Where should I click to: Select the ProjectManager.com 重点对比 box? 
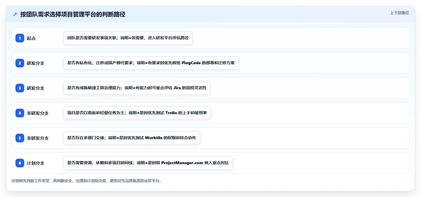pos(148,163)
